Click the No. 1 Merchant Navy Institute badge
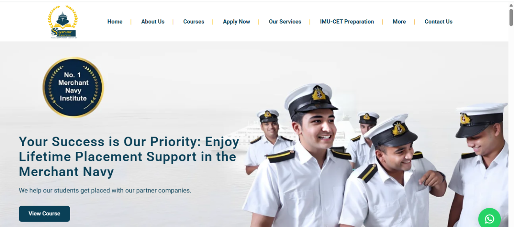The image size is (514, 227). pos(73,87)
